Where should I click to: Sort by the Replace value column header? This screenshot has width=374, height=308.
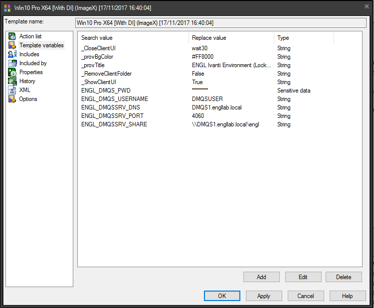coord(231,38)
